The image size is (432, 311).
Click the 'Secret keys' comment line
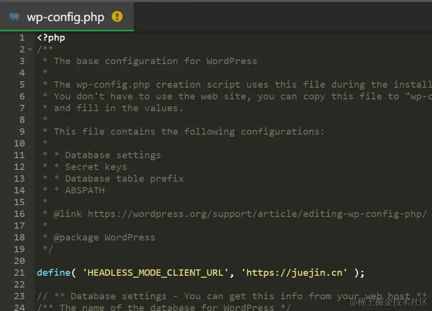[96, 167]
